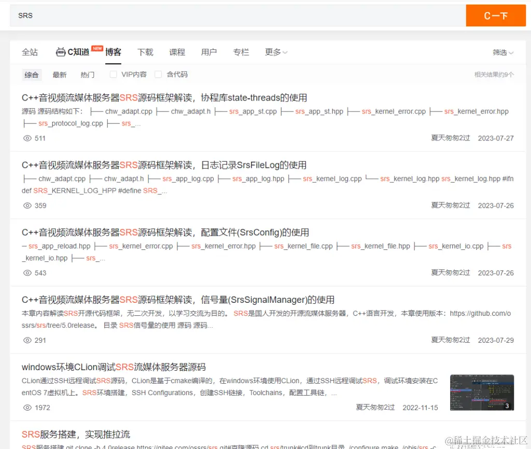The width and height of the screenshot is (531, 449).
Task: Open the 课程 tab
Action: tap(177, 52)
